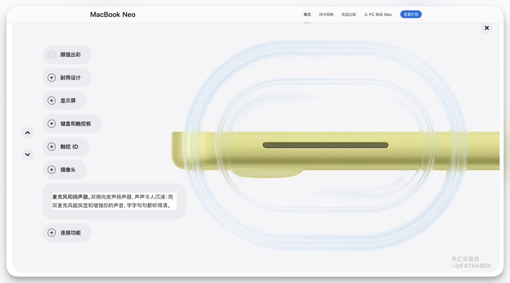Open the 从 PC 换成 Mac tab
The height and width of the screenshot is (283, 510).
coord(378,14)
